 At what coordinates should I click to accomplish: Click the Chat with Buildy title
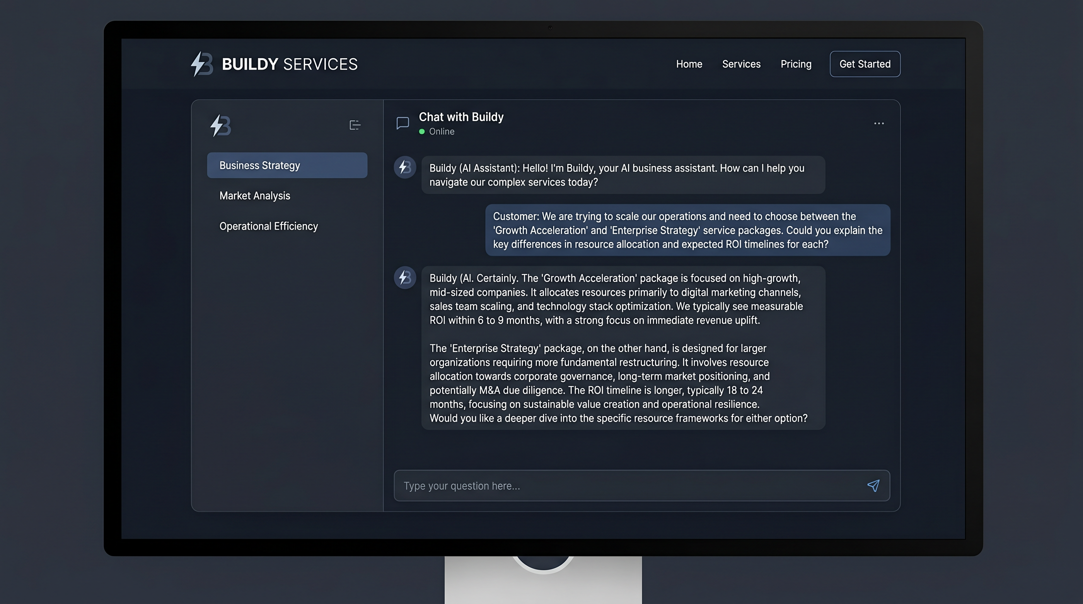click(x=461, y=117)
